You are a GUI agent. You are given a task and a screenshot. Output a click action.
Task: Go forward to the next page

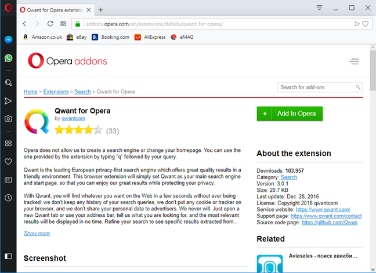[37, 24]
